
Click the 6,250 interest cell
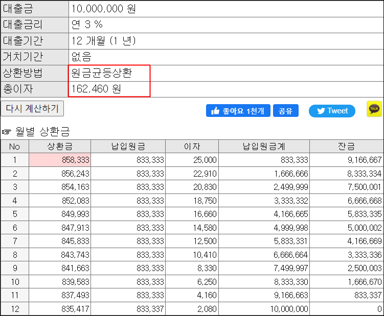[x=192, y=282]
